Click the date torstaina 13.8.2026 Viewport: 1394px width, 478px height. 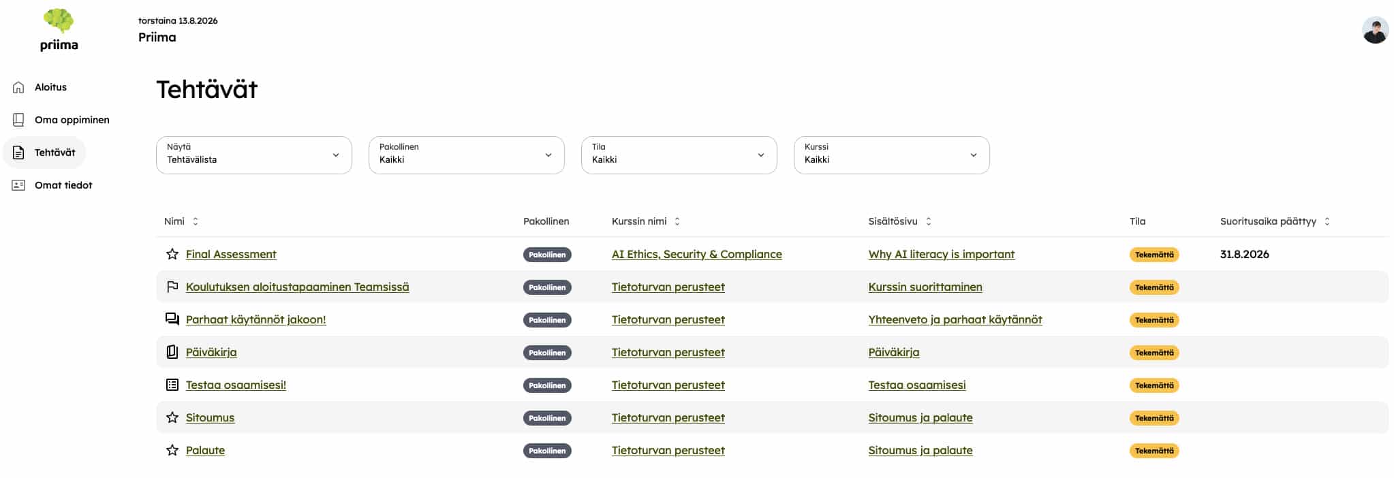(x=178, y=21)
